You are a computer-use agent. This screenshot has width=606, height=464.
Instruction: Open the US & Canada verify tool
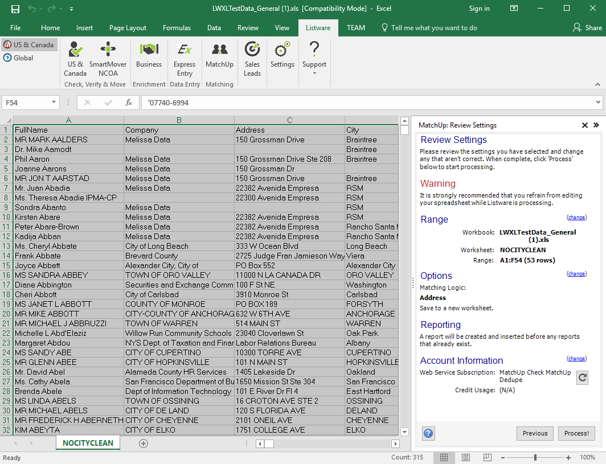pyautogui.click(x=75, y=59)
